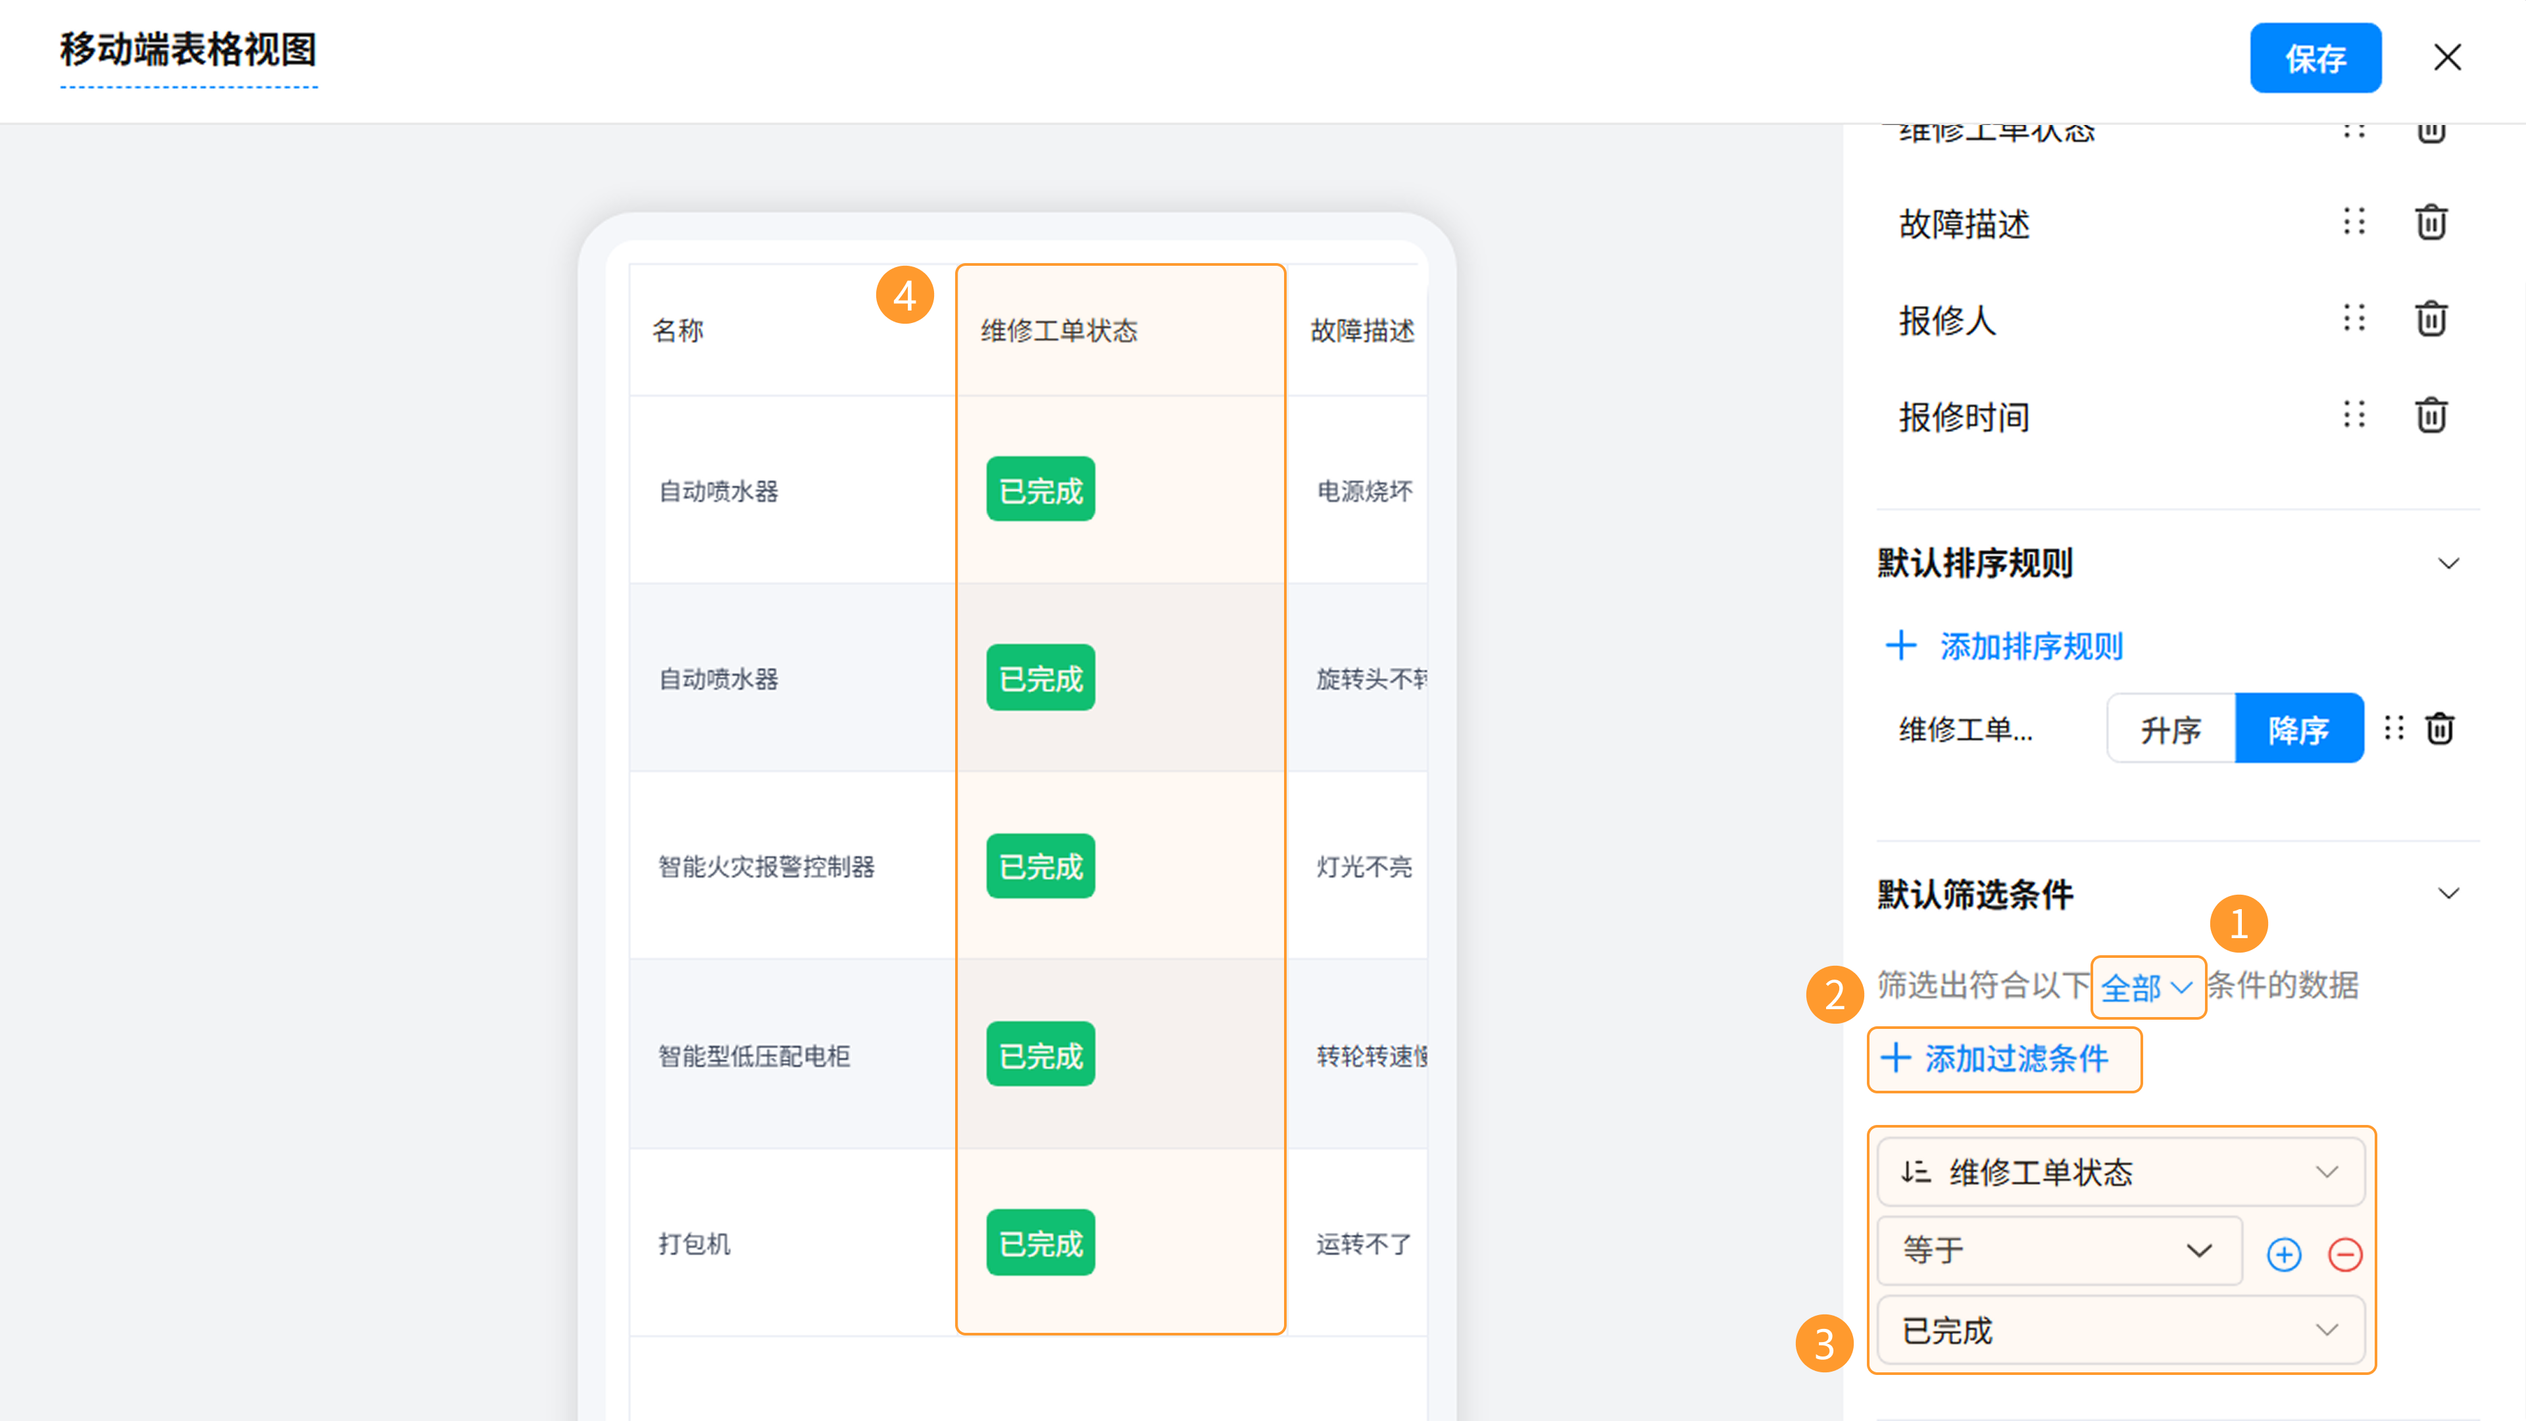This screenshot has width=2526, height=1421.
Task: Remove filter condition with red minus circle
Action: [x=2344, y=1255]
